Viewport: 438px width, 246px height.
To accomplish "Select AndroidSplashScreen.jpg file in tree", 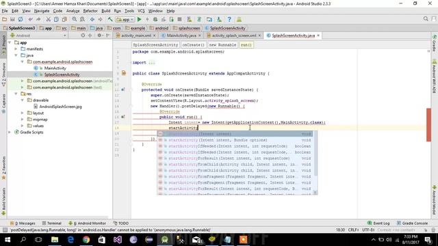I will click(61, 107).
